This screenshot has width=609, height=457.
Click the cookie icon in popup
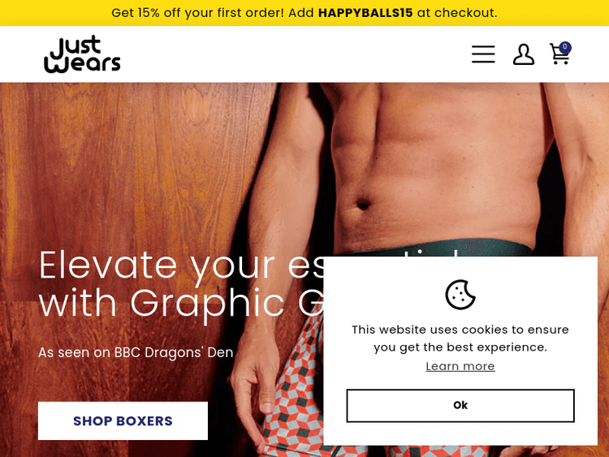pos(460,295)
